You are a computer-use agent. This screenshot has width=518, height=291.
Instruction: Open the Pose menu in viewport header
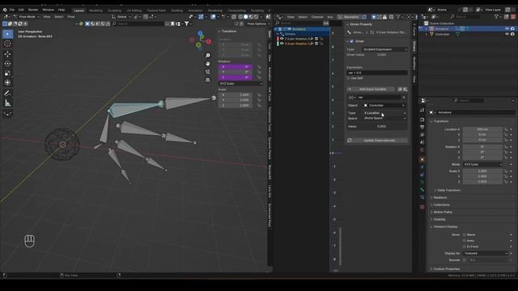click(x=71, y=17)
